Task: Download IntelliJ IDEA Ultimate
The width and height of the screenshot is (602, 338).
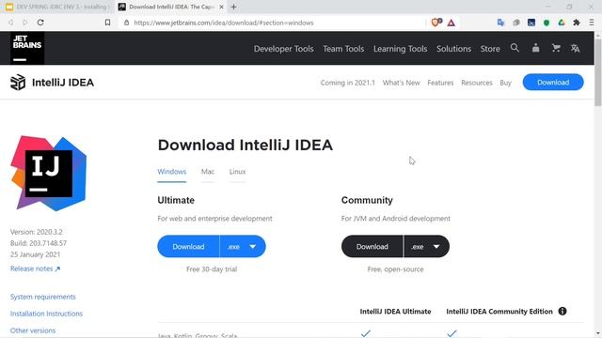Action: 188,246
